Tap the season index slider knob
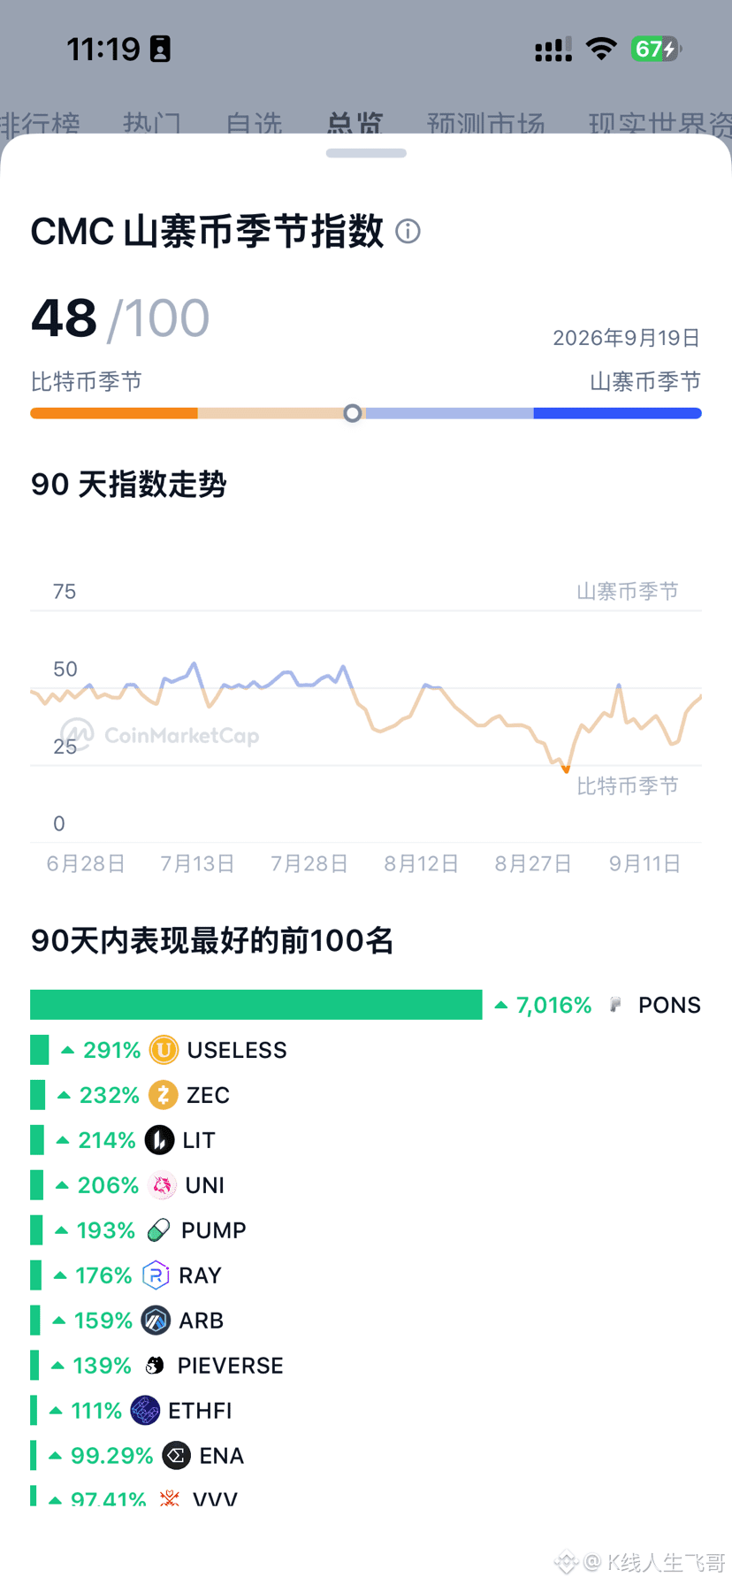This screenshot has width=732, height=1585. tap(352, 413)
